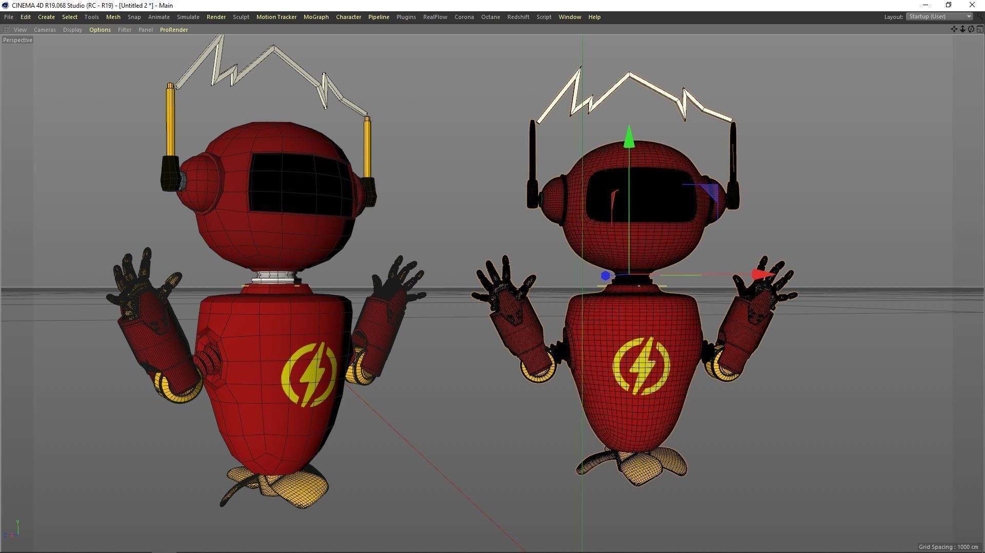This screenshot has width=985, height=553.
Task: Open the Octane menu
Action: pyautogui.click(x=490, y=17)
